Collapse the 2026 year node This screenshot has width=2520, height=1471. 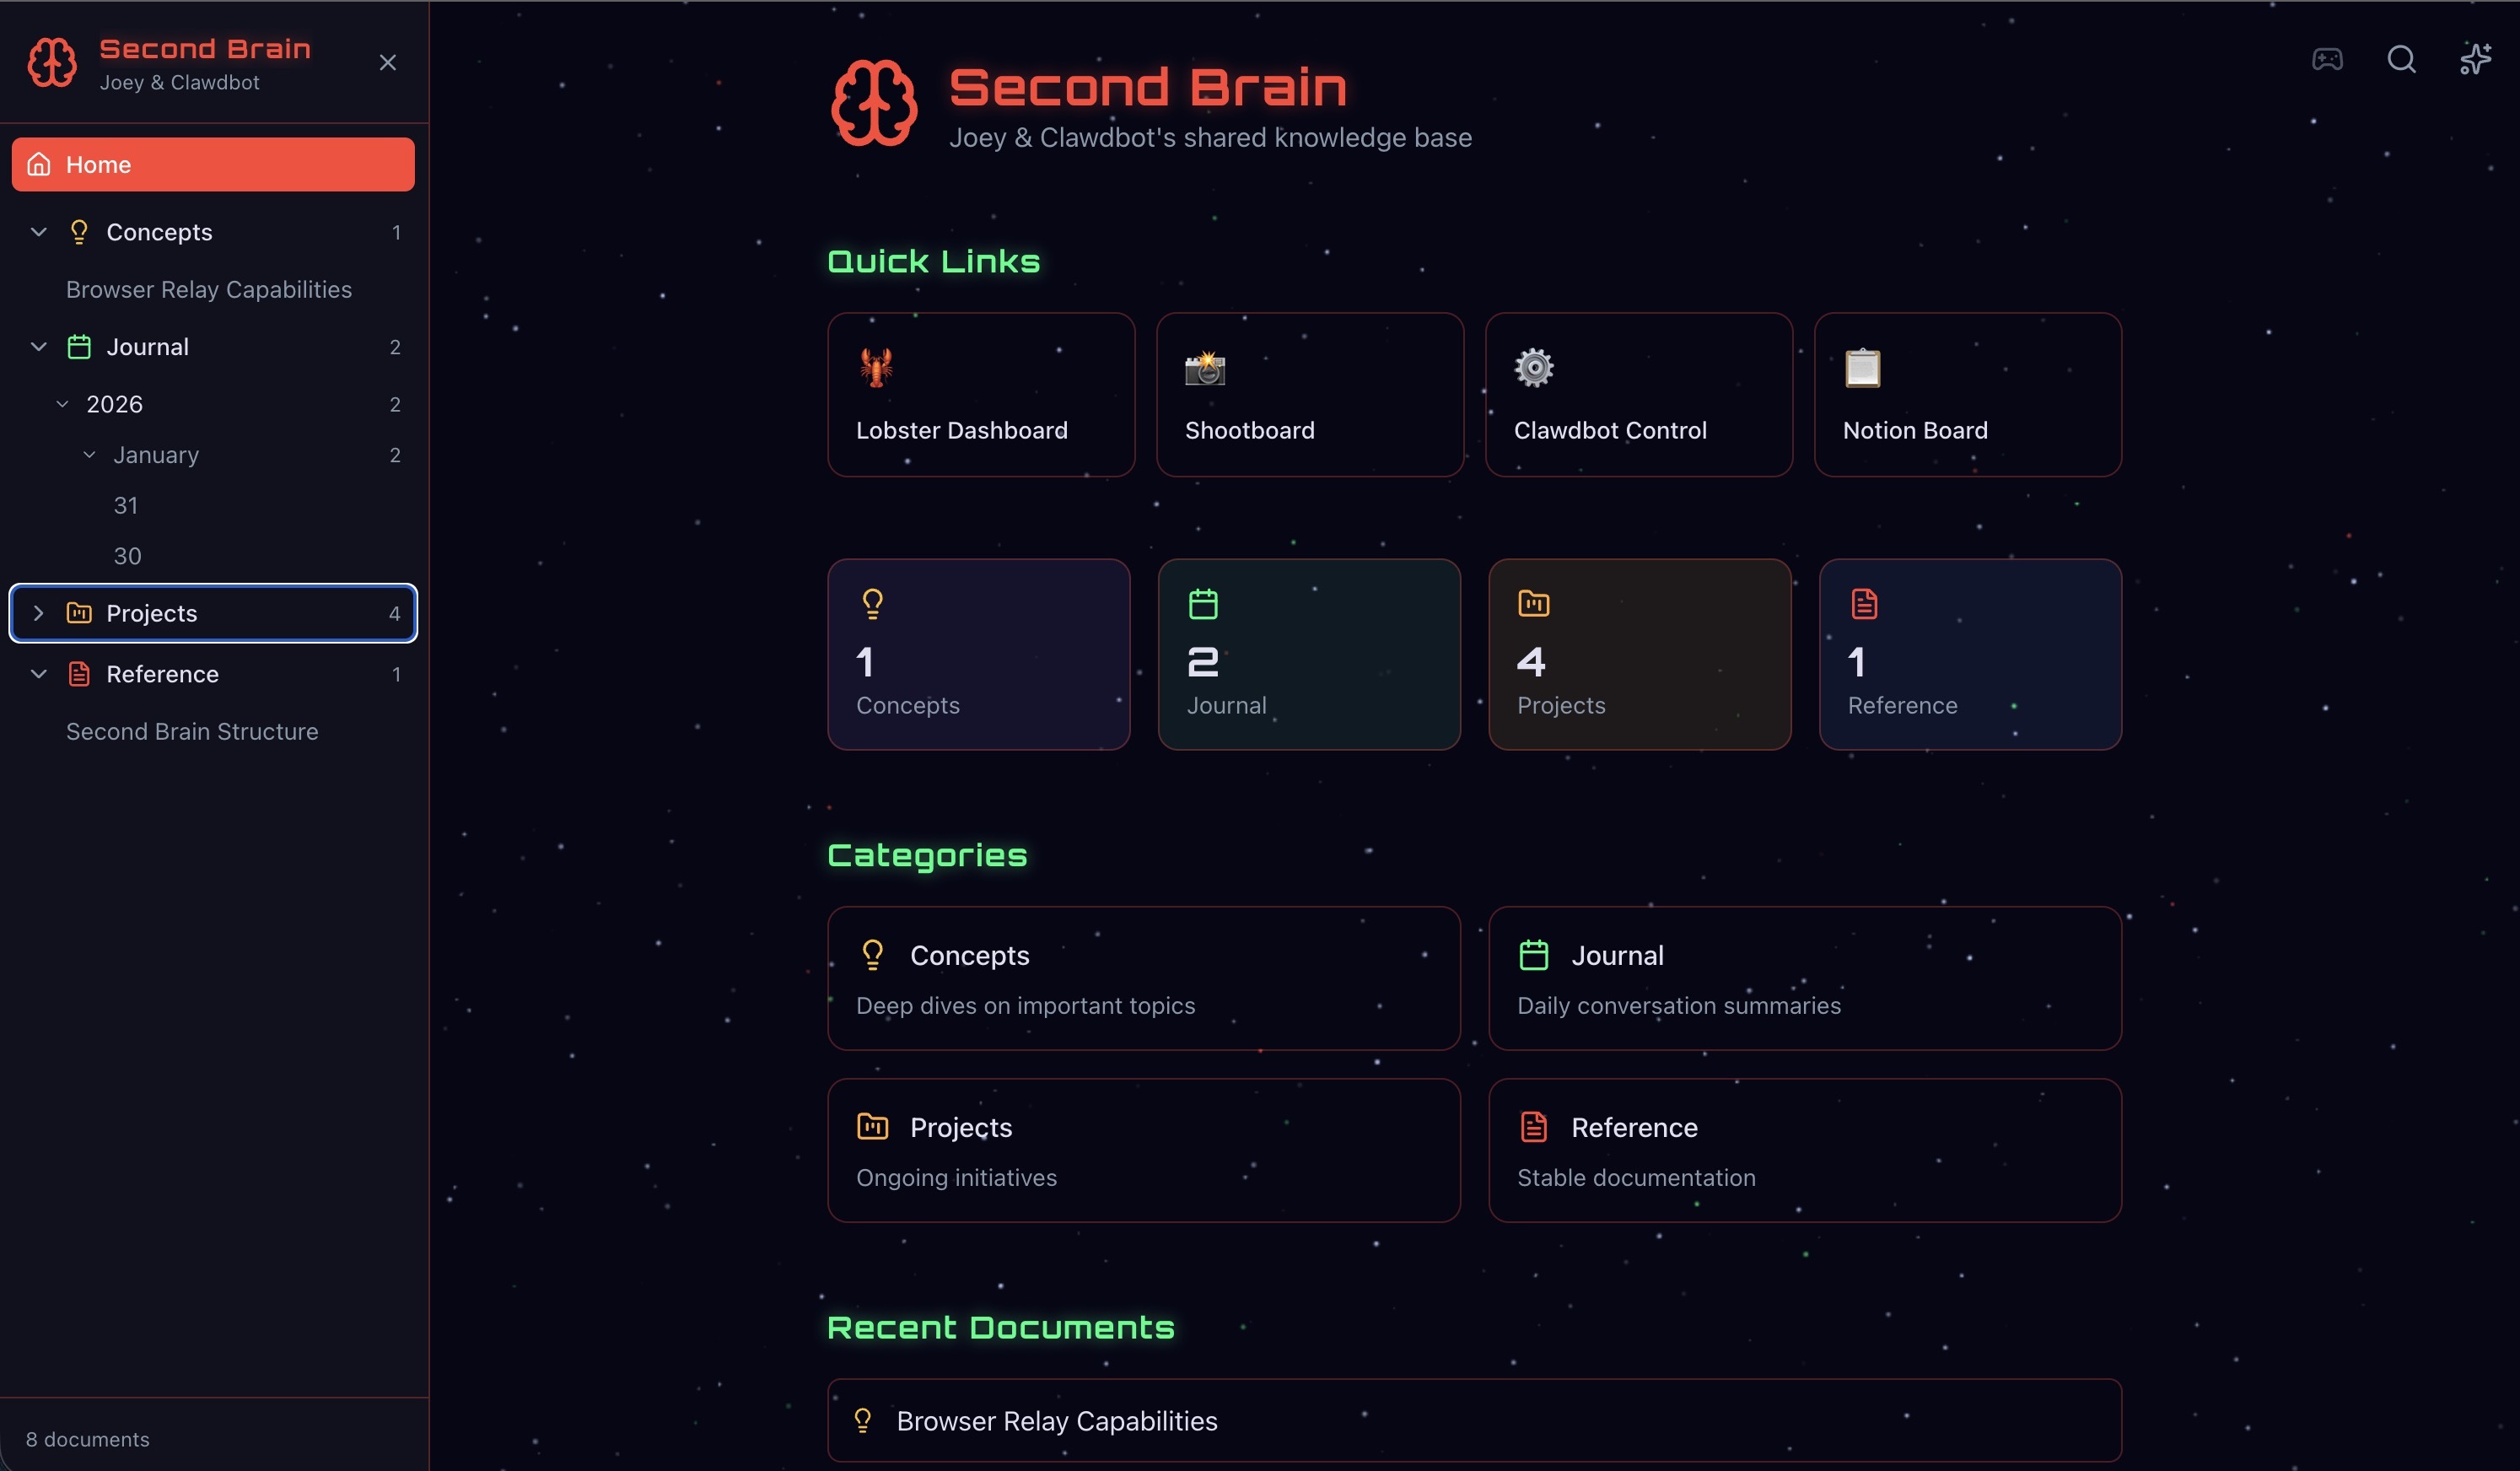(63, 404)
